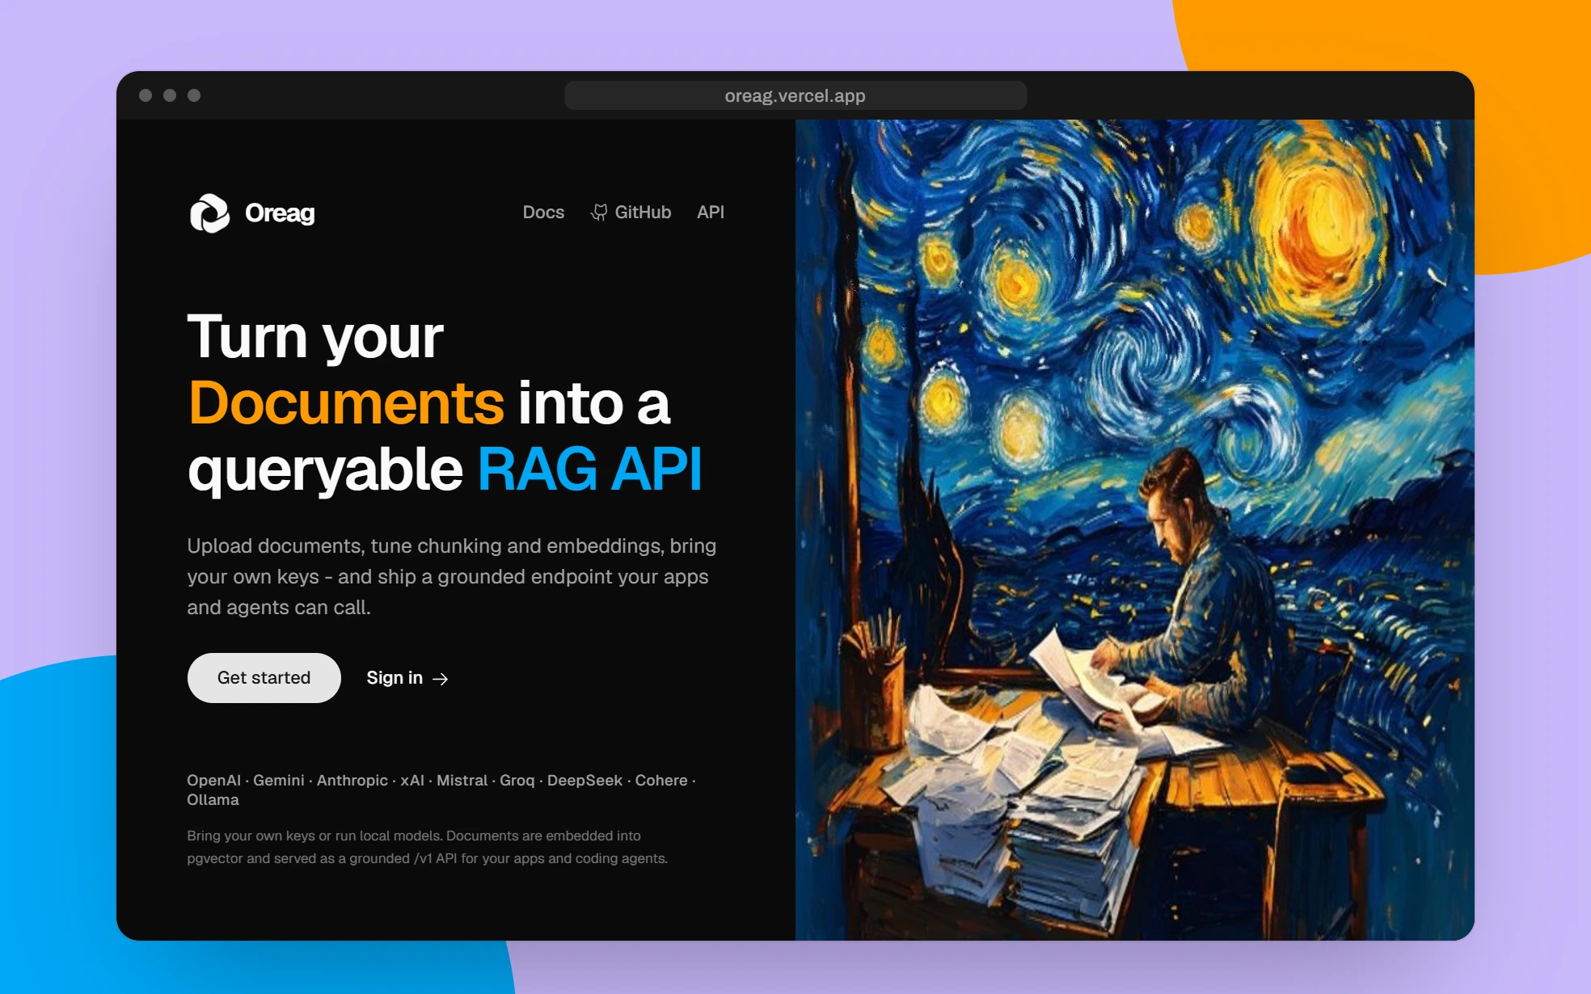Click "Cohere" in the provider list
Viewport: 1591px width, 994px height.
click(661, 781)
